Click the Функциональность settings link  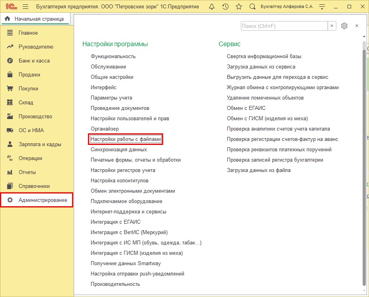[x=113, y=57]
